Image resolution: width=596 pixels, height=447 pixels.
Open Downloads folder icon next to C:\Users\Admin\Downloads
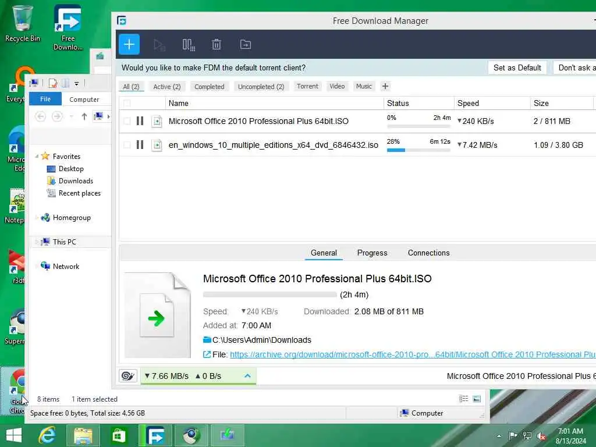(x=207, y=340)
